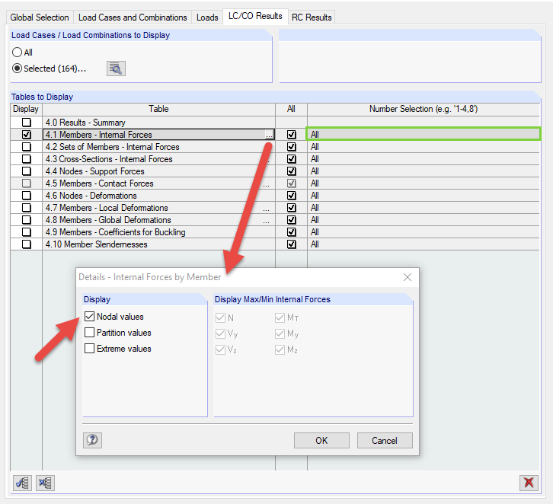Screen dimensions: 553x504
Task: Open details button for 4.7 Members - Local Deformations
Action: coord(267,208)
